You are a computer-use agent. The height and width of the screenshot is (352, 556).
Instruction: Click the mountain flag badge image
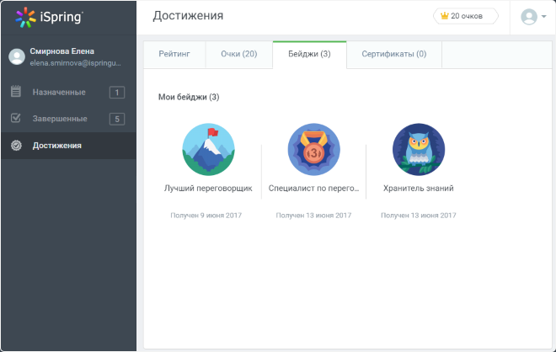[x=209, y=149]
